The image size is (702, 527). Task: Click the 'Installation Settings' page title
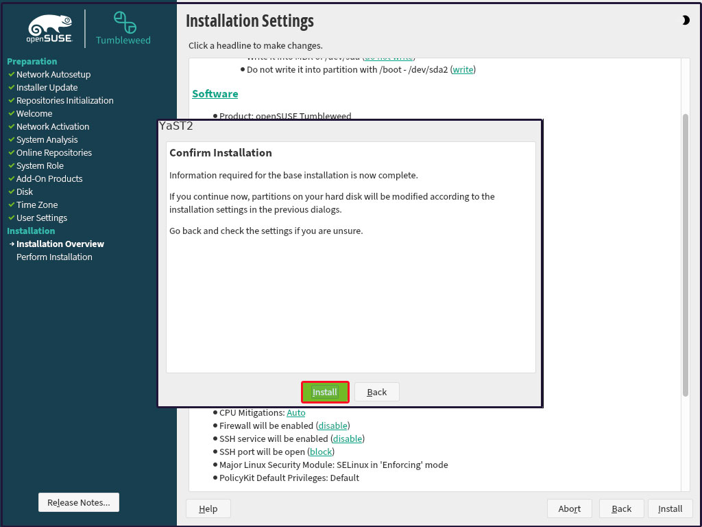(x=250, y=21)
